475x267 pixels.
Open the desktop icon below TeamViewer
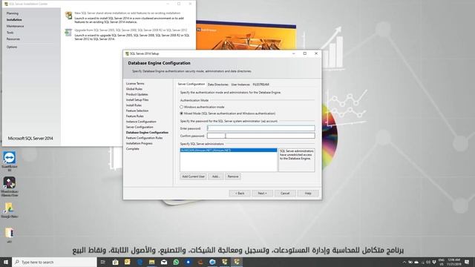pyautogui.click(x=10, y=183)
